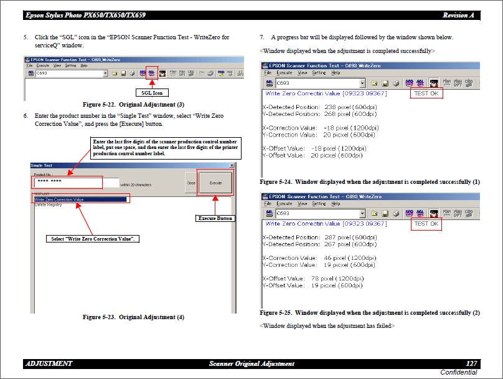
Task: Click the Product No. input field
Action: tap(67, 183)
